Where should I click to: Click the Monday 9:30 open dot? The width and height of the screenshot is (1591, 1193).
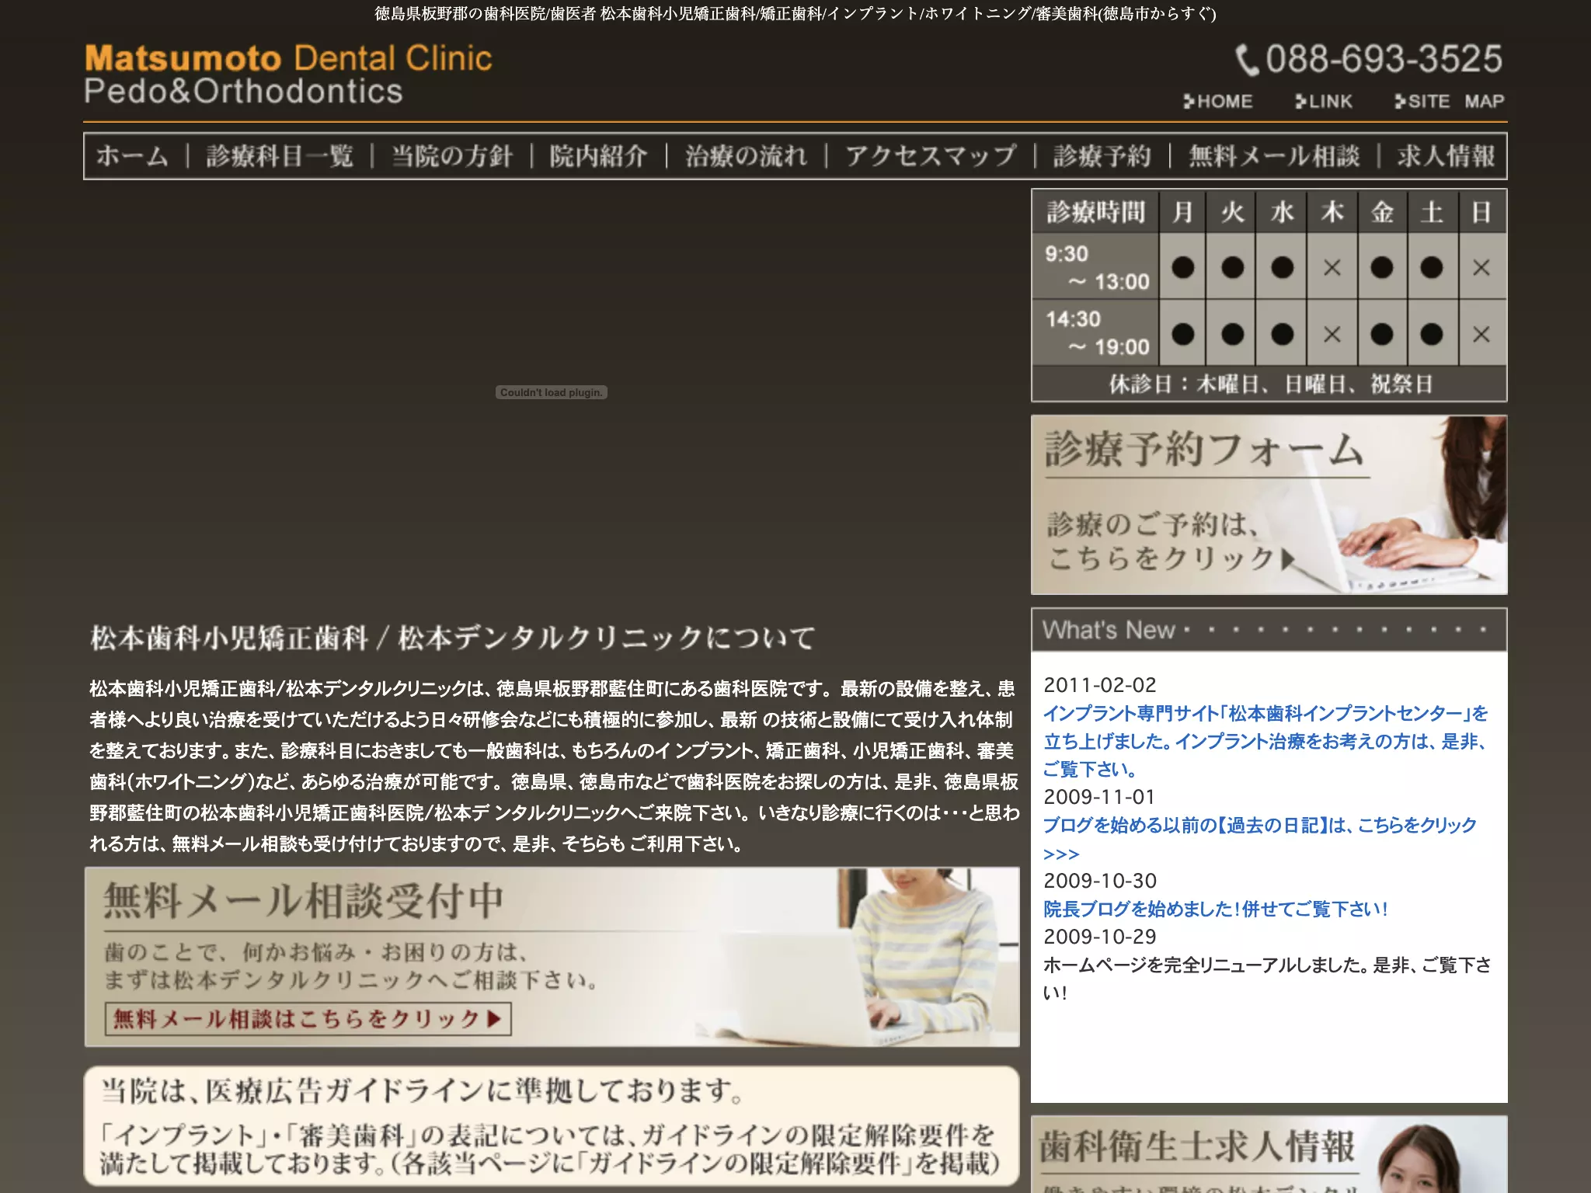tap(1182, 268)
